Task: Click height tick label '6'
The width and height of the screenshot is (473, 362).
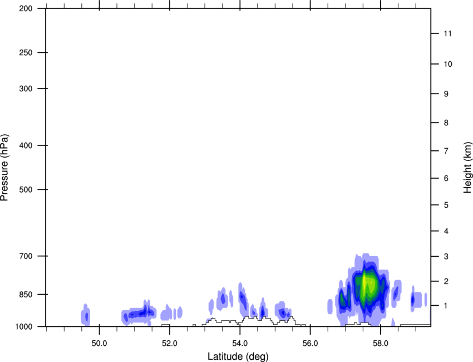Action: click(x=446, y=178)
